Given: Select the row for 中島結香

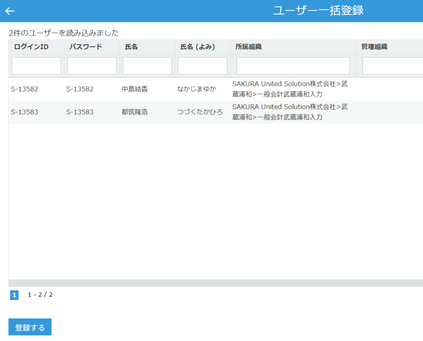Looking at the screenshot, I should (135, 89).
